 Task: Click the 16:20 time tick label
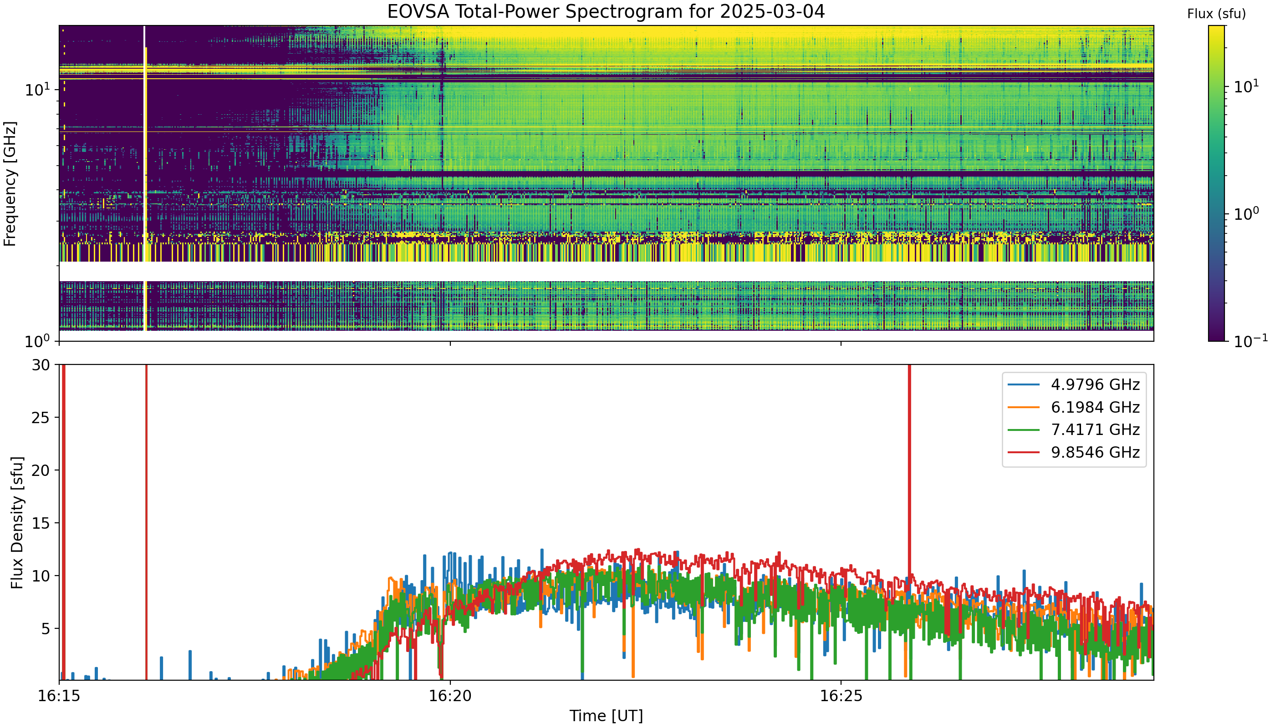(450, 696)
